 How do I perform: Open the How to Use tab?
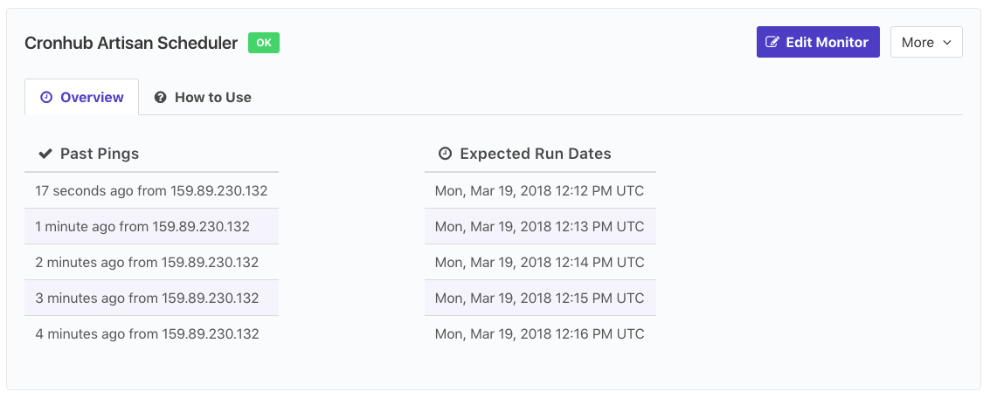pos(203,98)
